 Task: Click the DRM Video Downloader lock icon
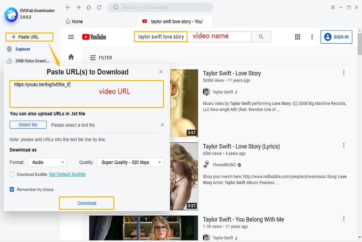(9, 61)
